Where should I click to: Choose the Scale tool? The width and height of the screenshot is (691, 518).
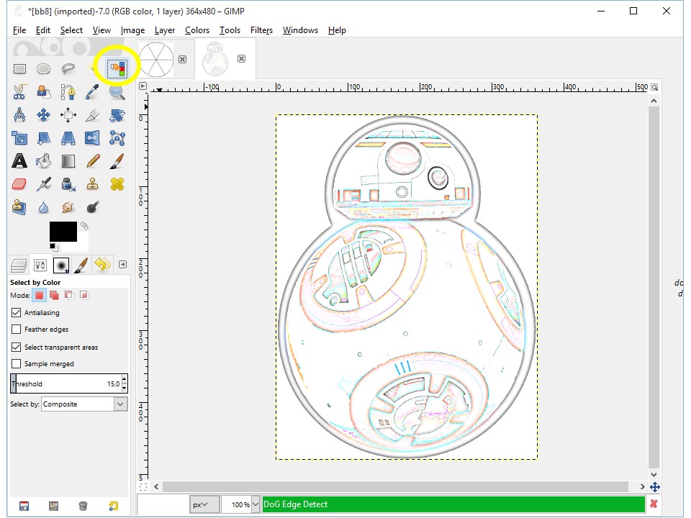pyautogui.click(x=19, y=138)
